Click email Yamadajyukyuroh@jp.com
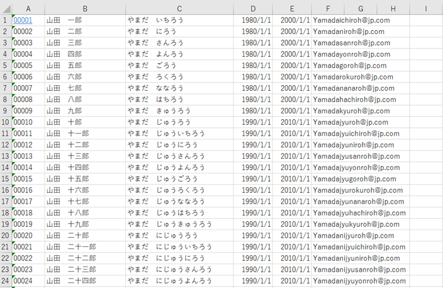Image resolution: width=443 pixels, height=288 pixels. pos(356,224)
